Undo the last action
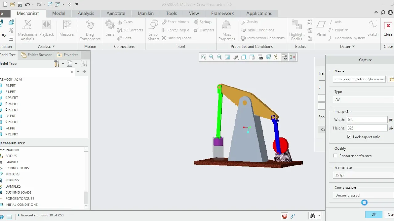Screen dimensions: 394x221 (27, 4)
